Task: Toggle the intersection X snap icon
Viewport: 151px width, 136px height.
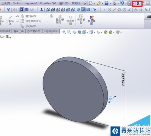Action: [x=124, y=10]
